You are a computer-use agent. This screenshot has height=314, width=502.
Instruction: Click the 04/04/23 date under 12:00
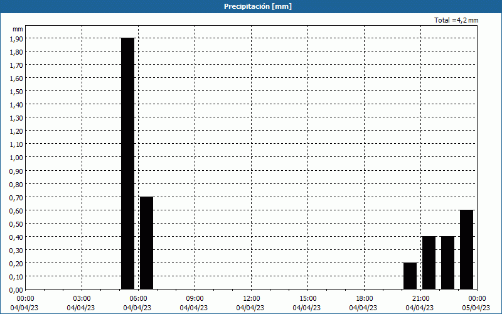click(250, 308)
